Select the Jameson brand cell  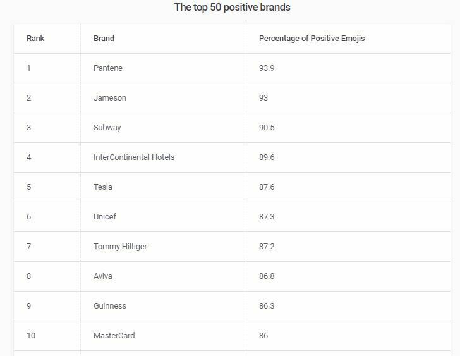pos(110,98)
